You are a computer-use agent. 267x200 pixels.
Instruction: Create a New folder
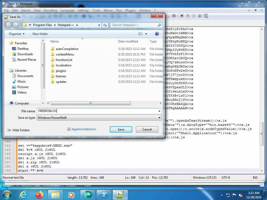40,34
